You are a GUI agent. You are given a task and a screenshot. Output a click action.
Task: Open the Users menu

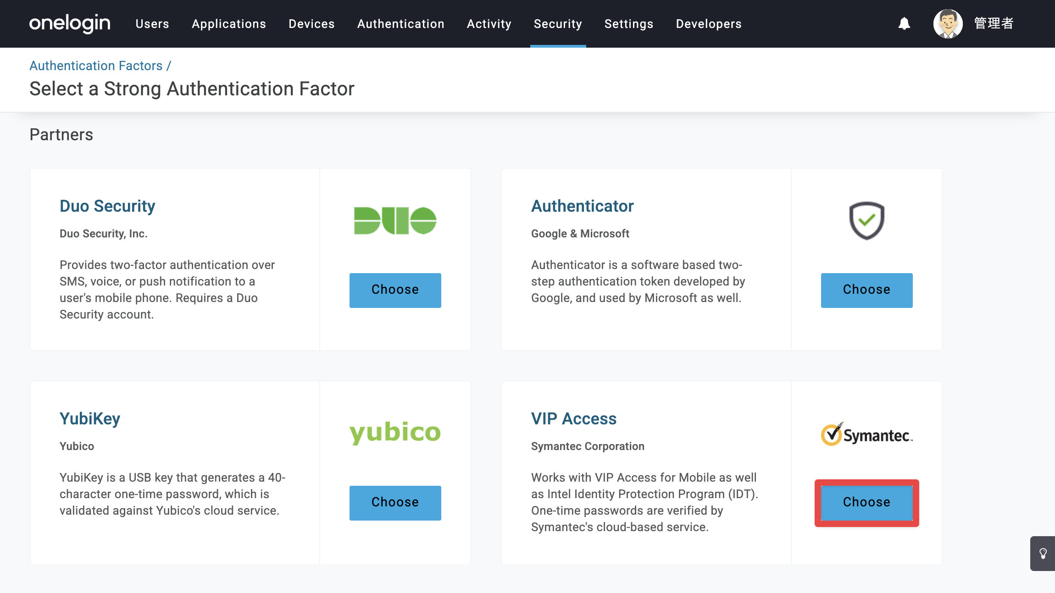(152, 24)
